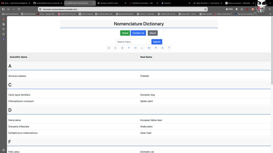
Task: Close the Home|Binomeal Nomenclature tab
Action: [93, 3]
